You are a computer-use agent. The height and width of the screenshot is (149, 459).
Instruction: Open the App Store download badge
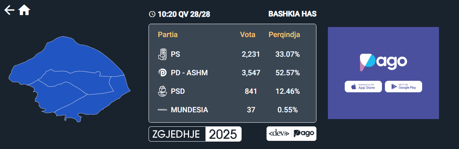(363, 87)
